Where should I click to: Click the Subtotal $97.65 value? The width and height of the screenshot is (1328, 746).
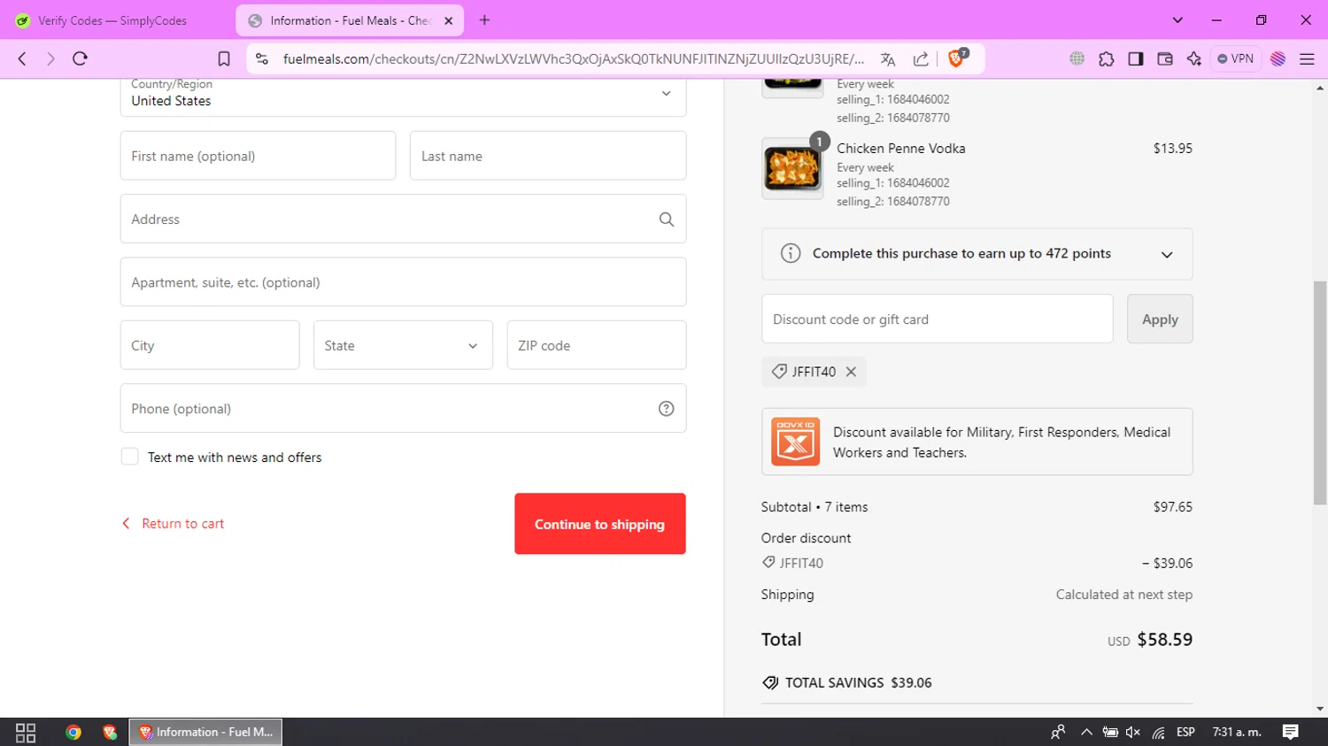click(1172, 507)
